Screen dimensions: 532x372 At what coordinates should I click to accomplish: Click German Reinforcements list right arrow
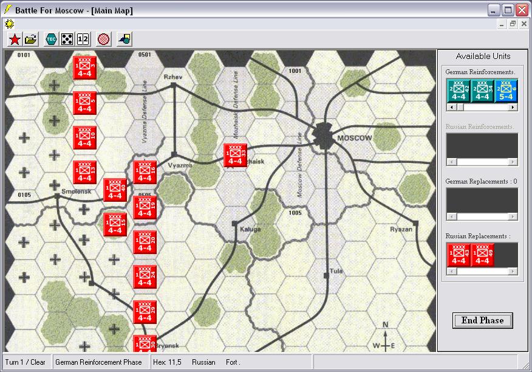click(x=513, y=108)
